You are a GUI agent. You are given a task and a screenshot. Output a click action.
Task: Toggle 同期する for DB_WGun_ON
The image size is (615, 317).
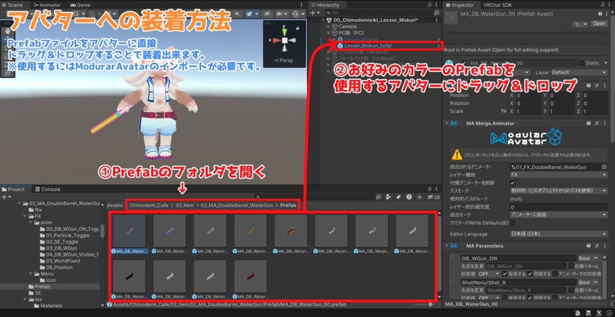click(530, 274)
